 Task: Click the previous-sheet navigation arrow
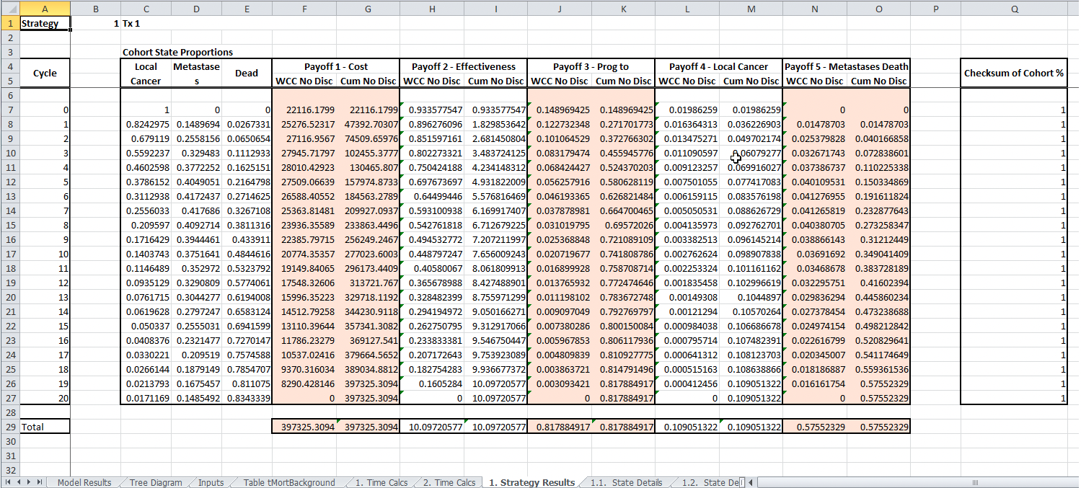(17, 482)
